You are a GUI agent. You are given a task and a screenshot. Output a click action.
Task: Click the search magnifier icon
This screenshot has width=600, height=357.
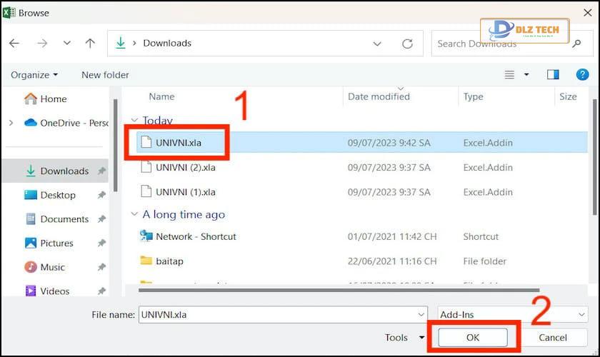[x=576, y=44]
